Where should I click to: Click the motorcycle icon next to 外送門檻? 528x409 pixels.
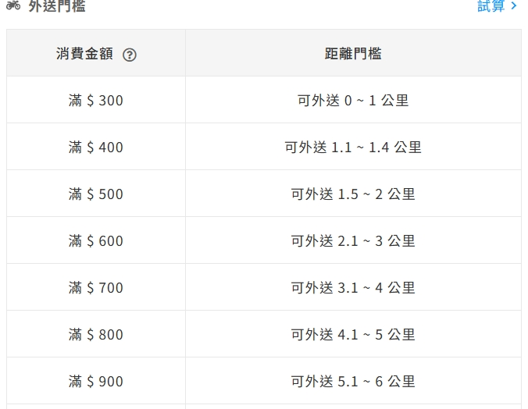pos(13,5)
